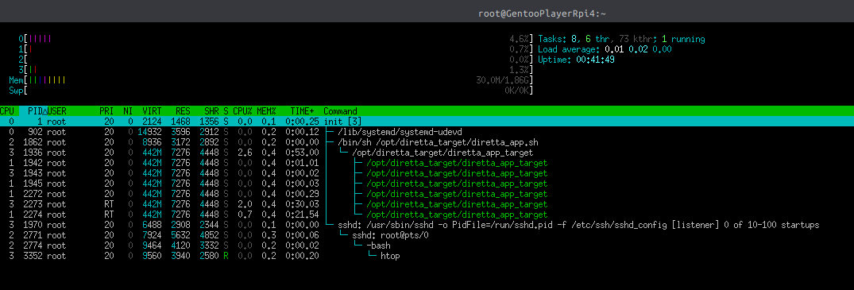Sort by CPU% column header
The image size is (854, 290).
pyautogui.click(x=243, y=110)
